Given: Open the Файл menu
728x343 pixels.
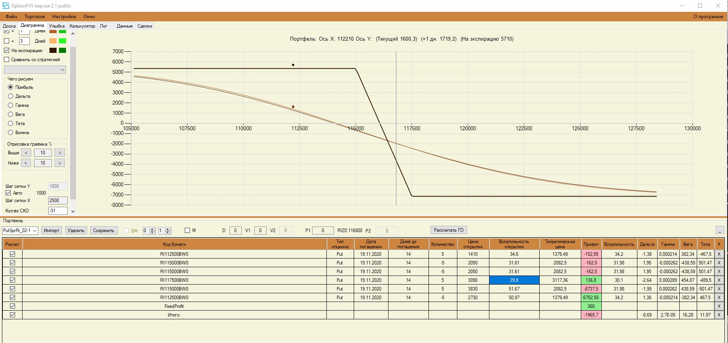Looking at the screenshot, I should 11,17.
